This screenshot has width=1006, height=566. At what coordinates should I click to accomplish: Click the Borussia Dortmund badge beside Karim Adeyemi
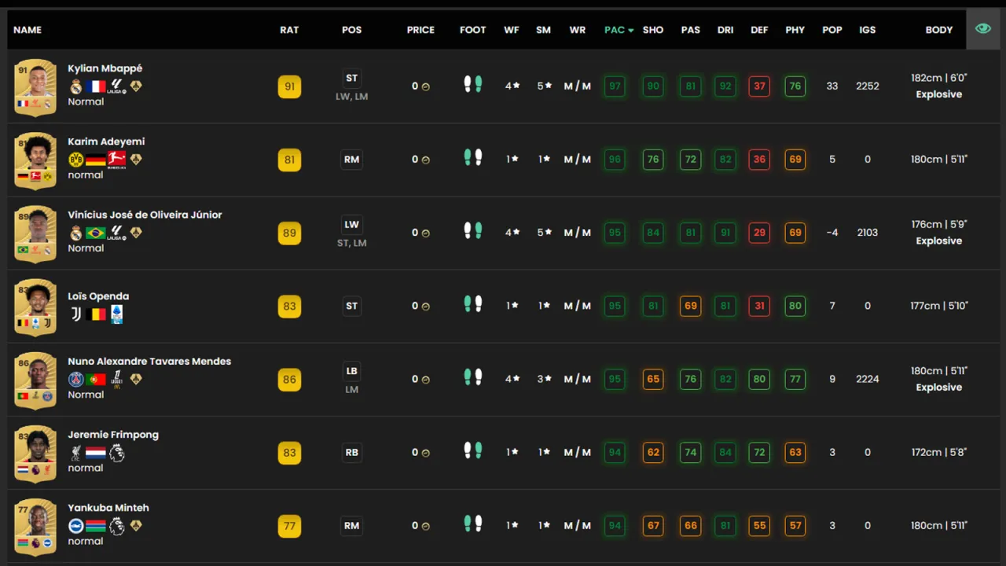[x=76, y=160]
